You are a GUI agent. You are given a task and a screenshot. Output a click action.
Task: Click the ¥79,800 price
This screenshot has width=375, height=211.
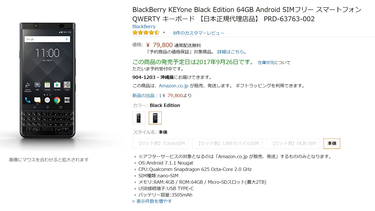pos(159,45)
